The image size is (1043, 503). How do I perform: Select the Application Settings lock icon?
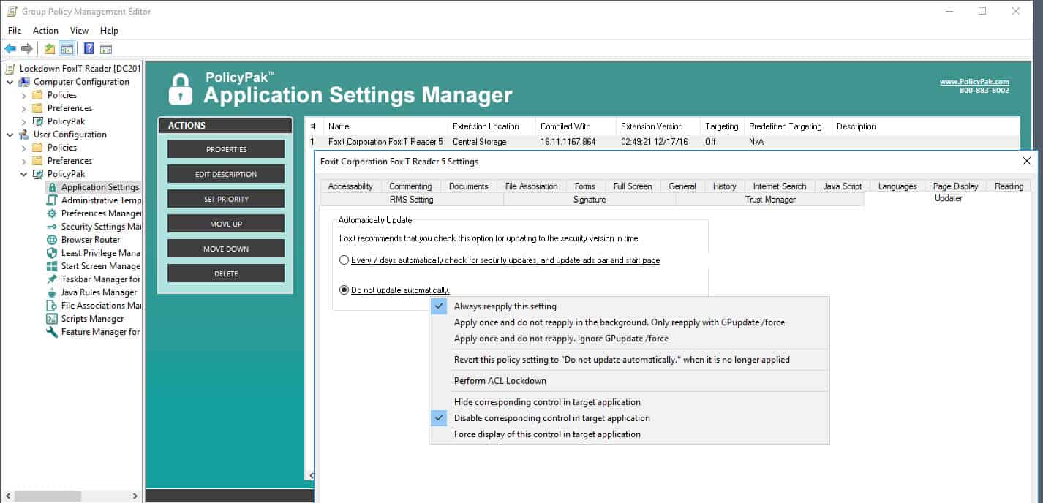point(52,187)
